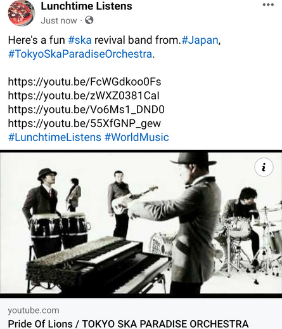Open the band video preview thumbnail

coord(141,224)
